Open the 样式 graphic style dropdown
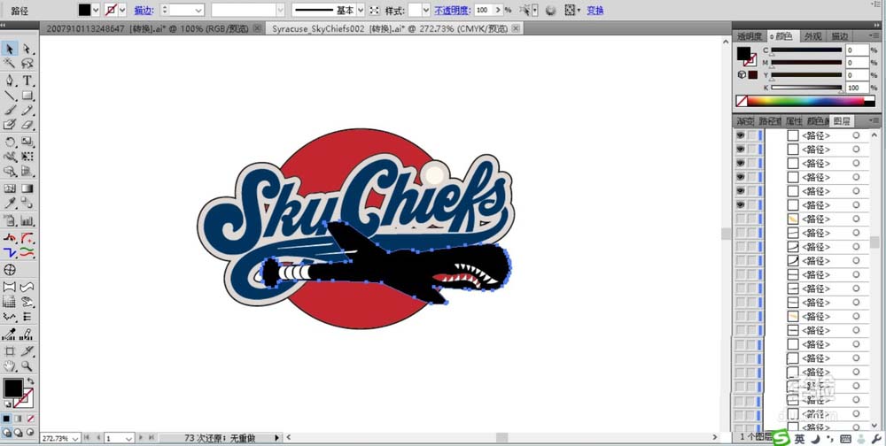 (426, 10)
